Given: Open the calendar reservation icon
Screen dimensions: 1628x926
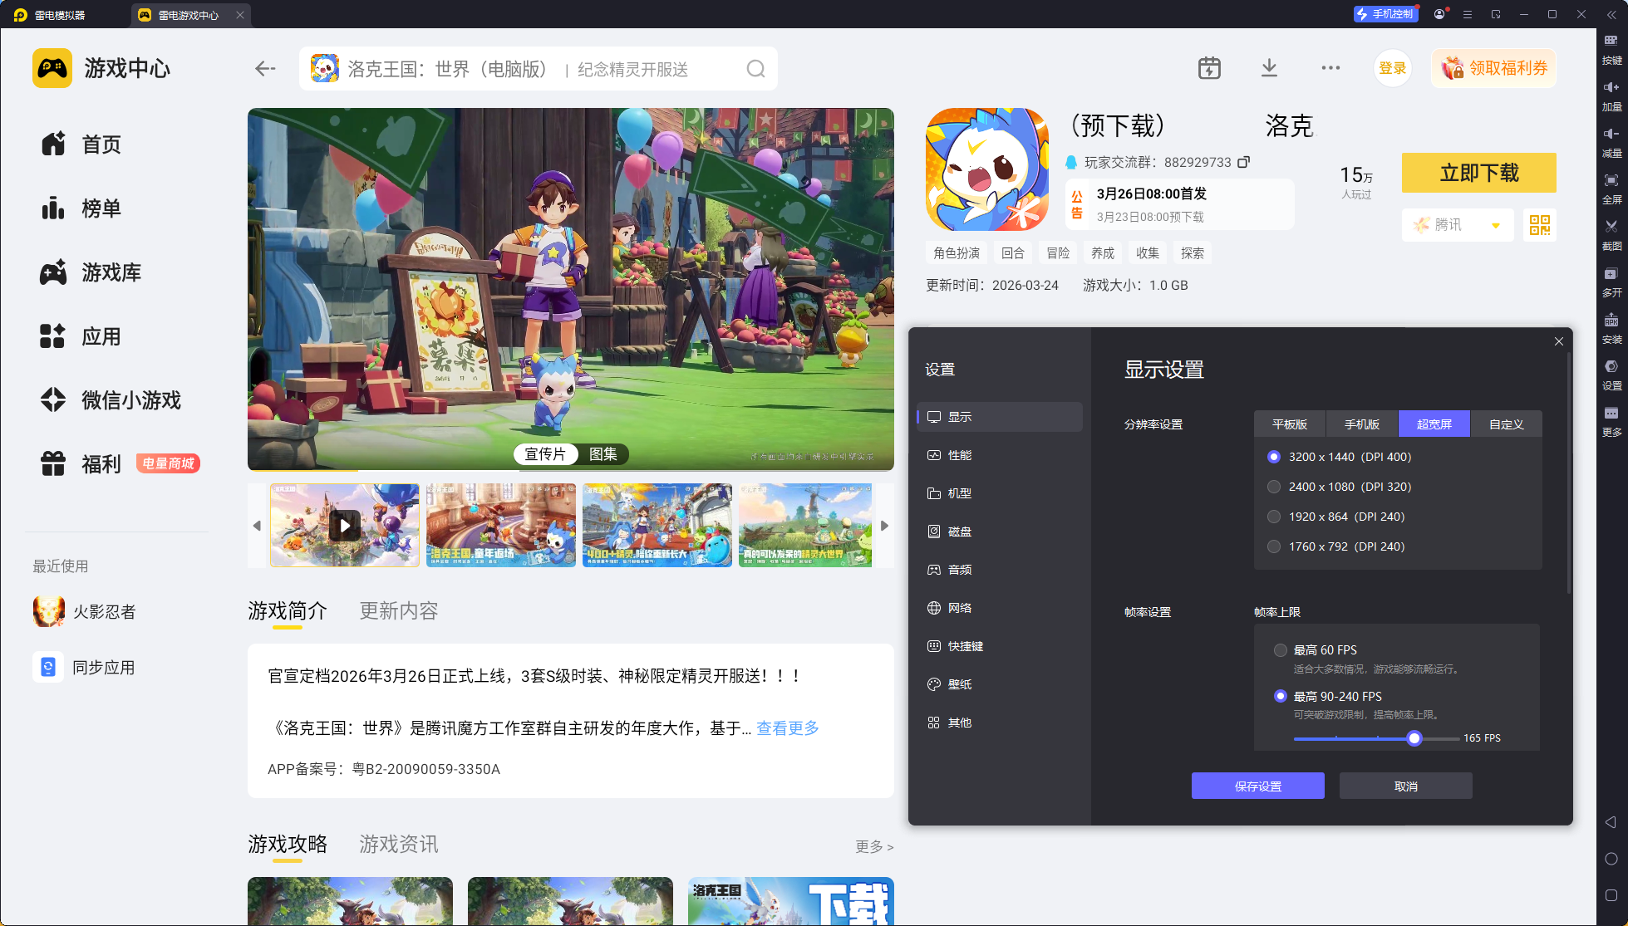Looking at the screenshot, I should (x=1209, y=68).
